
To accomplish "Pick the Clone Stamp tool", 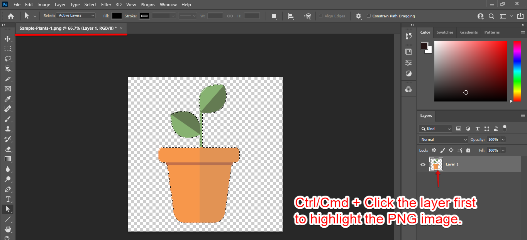I will point(8,129).
